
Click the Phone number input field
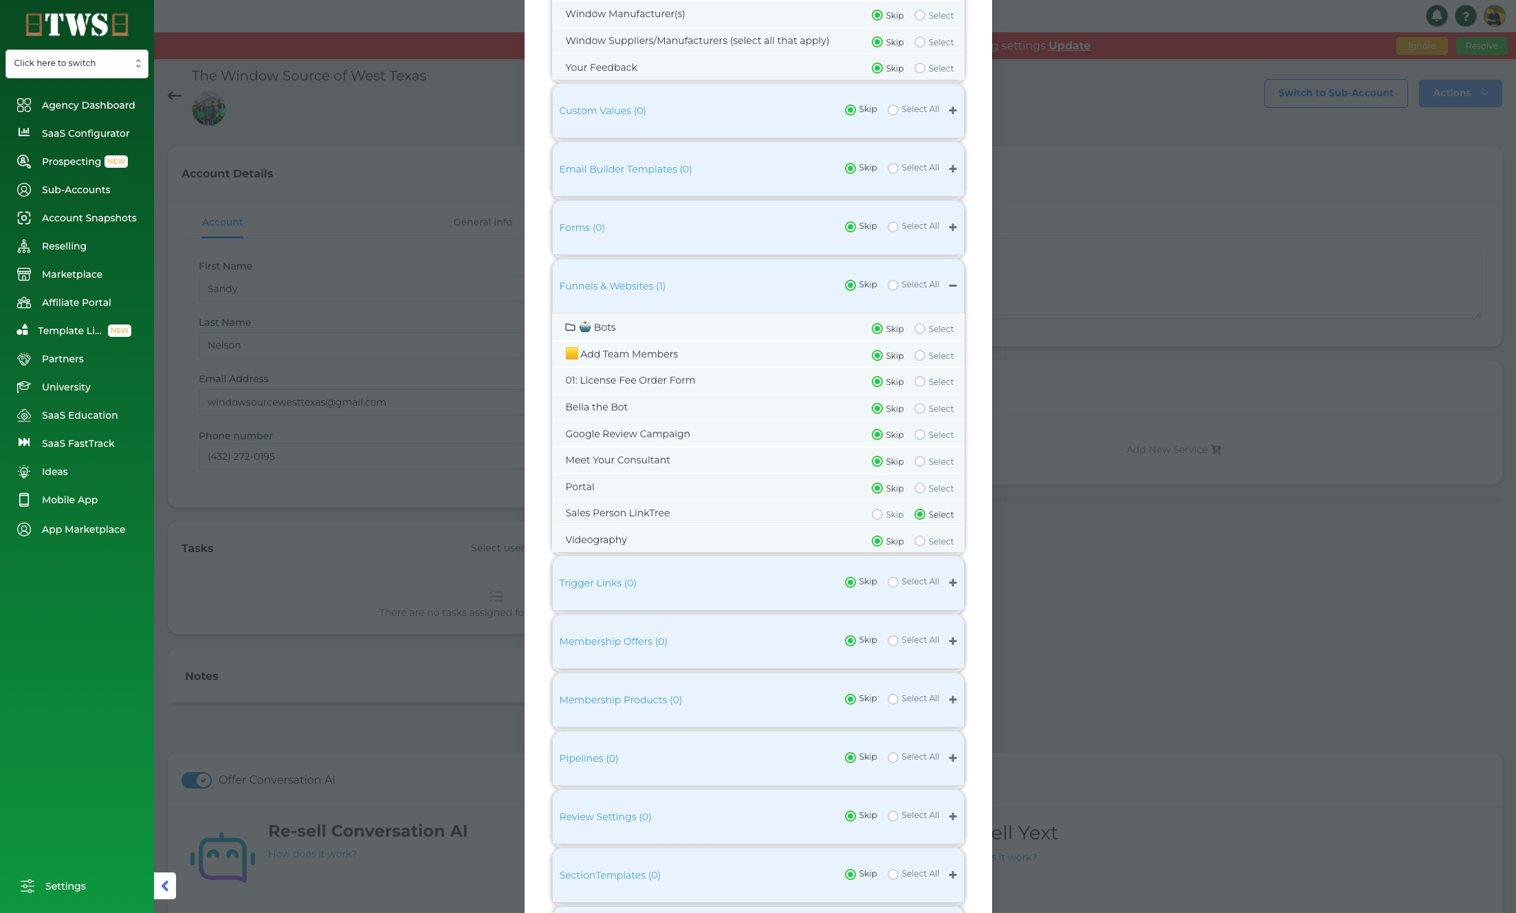point(362,456)
